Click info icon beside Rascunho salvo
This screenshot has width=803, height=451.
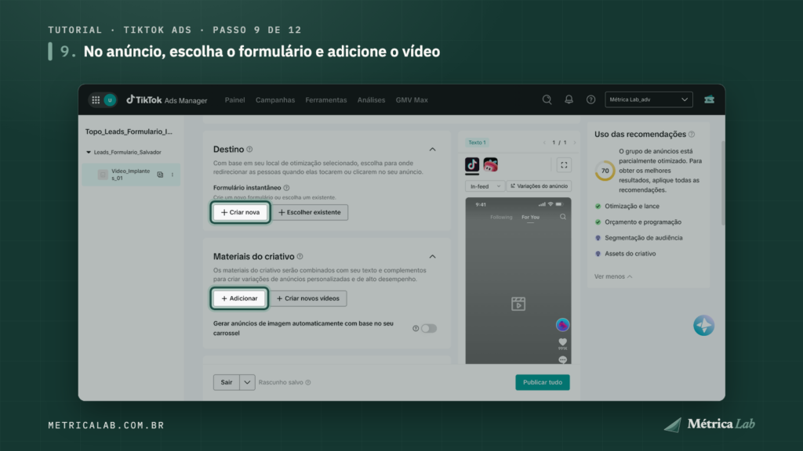point(308,382)
